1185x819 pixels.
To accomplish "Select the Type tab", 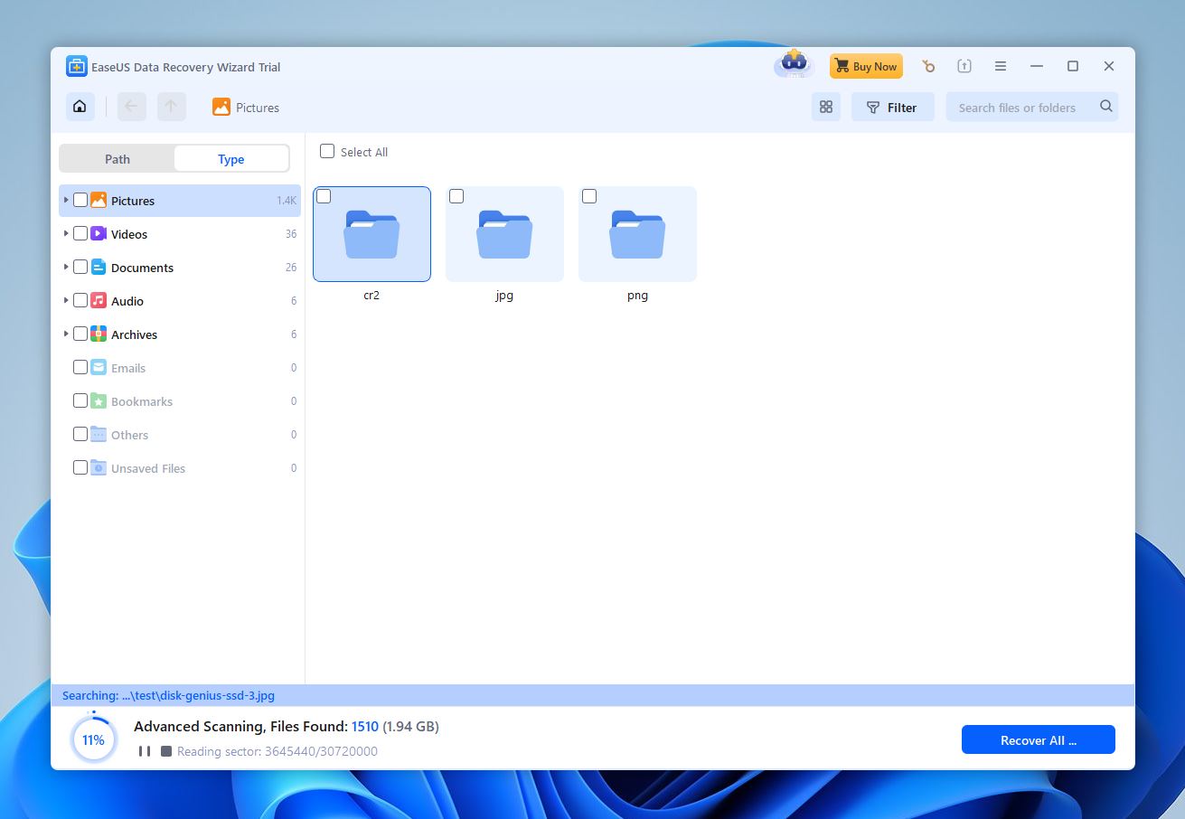I will [x=231, y=159].
